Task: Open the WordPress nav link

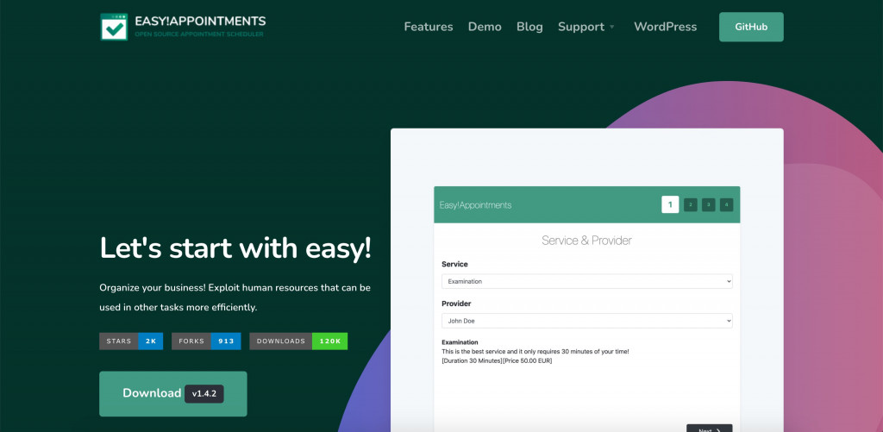Action: pyautogui.click(x=665, y=27)
